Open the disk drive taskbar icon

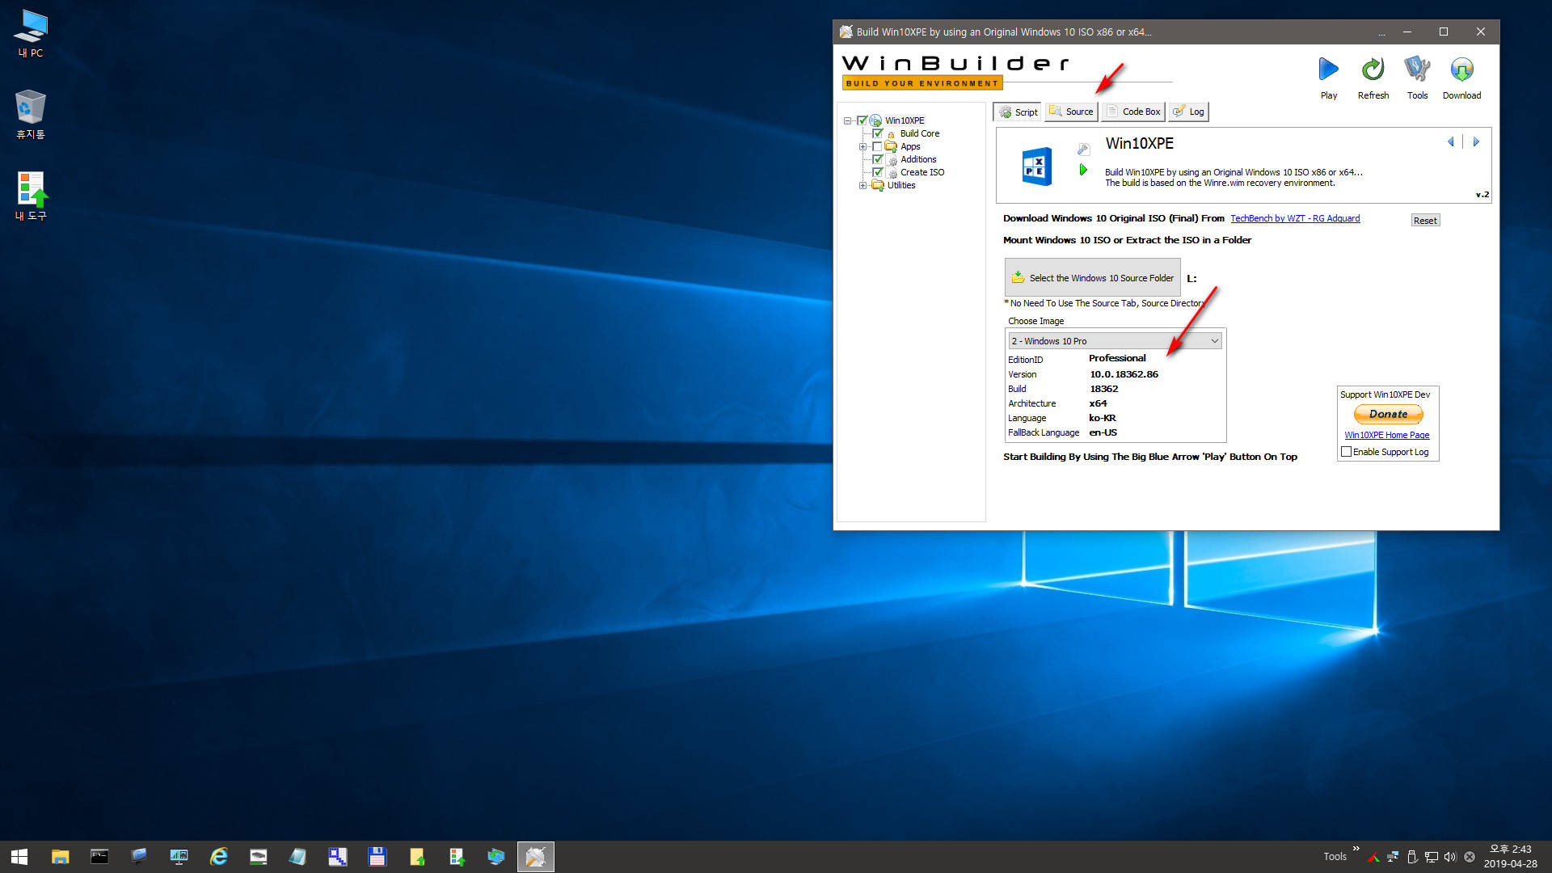(258, 857)
